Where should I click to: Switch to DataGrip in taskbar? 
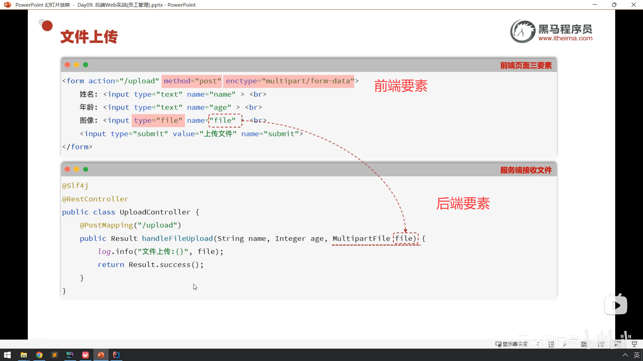pos(70,355)
